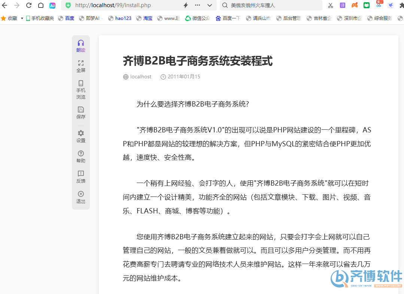404x294 pixels.
Task: Open the 深圳市企 bookmark
Action: tap(349, 18)
